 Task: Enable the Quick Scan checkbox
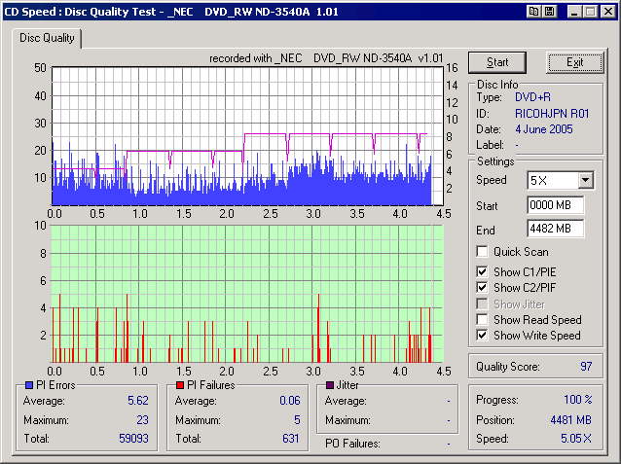click(x=482, y=252)
